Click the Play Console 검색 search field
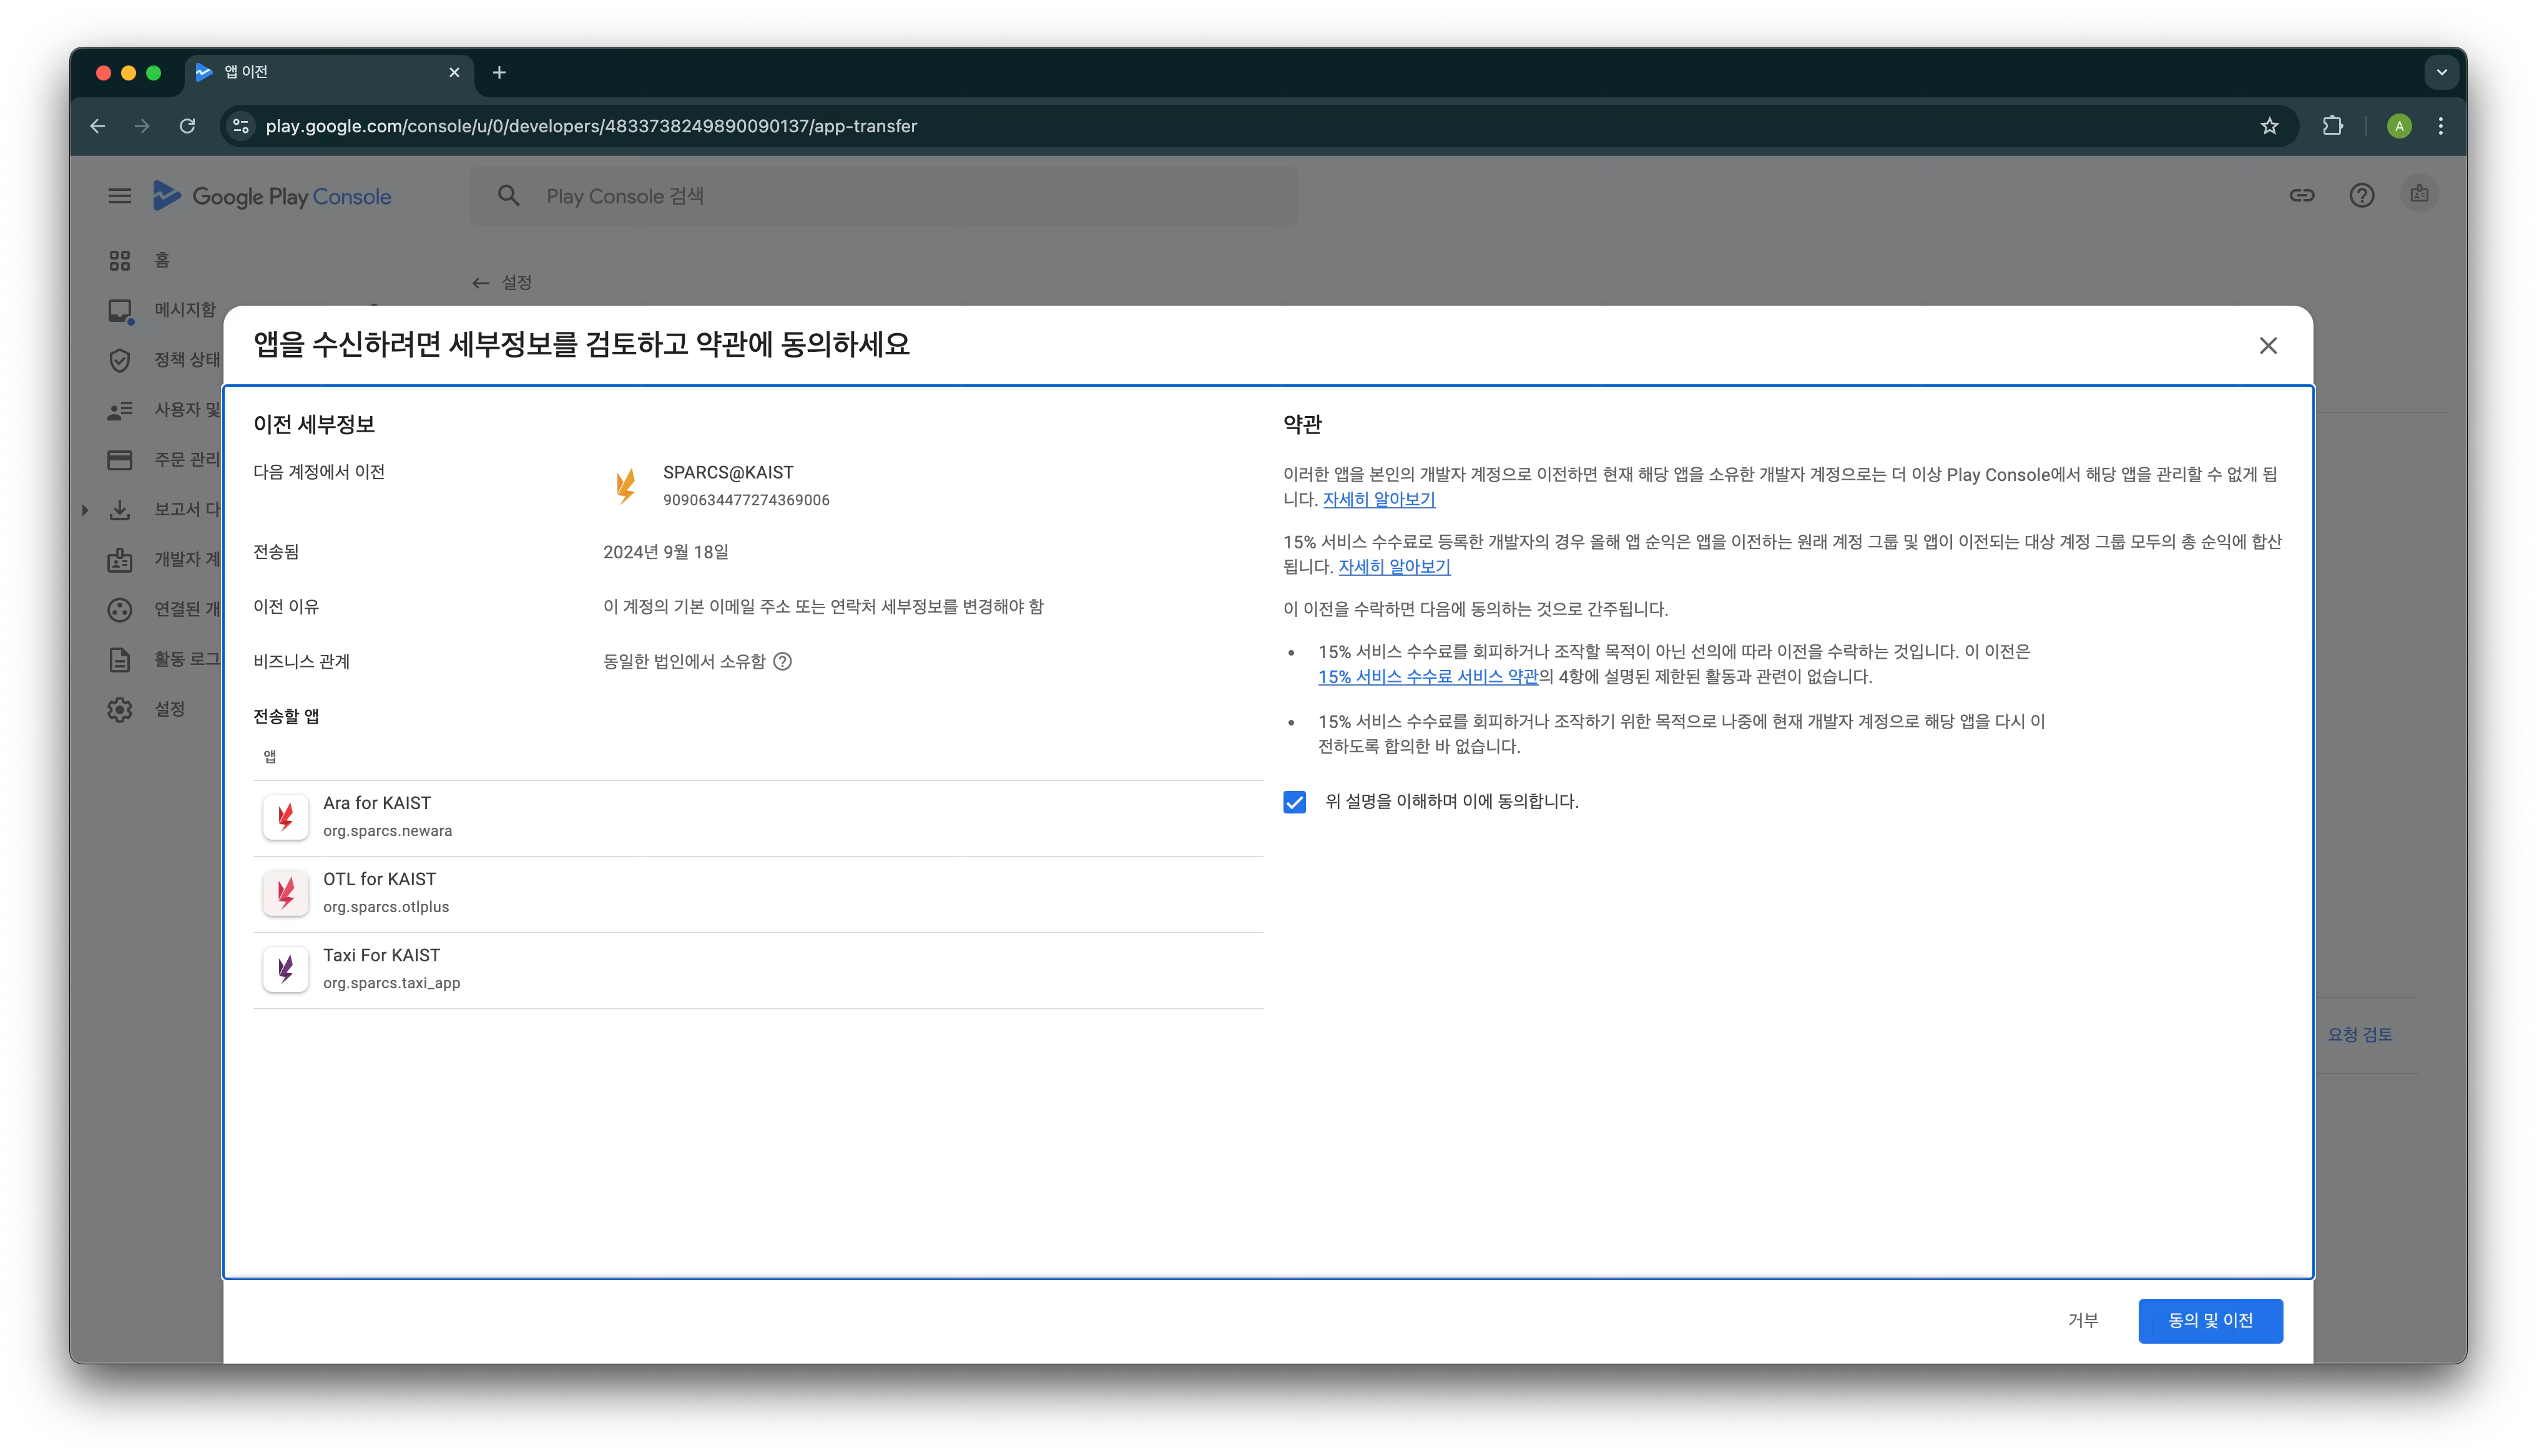Image resolution: width=2537 pixels, height=1456 pixels. (x=883, y=196)
